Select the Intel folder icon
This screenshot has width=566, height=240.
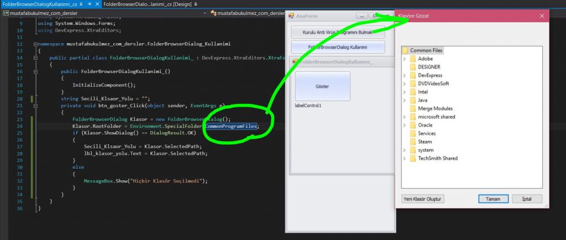pyautogui.click(x=413, y=92)
